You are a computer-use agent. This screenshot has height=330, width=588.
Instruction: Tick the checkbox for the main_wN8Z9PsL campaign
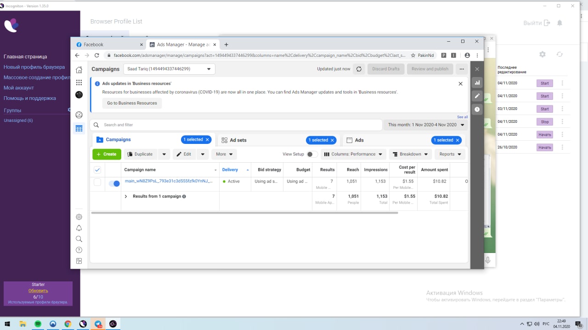click(x=97, y=182)
